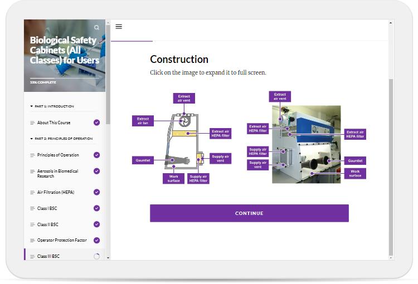This screenshot has height=284, width=418.
Task: Open the Principles of Operation lesson
Action: (x=58, y=155)
